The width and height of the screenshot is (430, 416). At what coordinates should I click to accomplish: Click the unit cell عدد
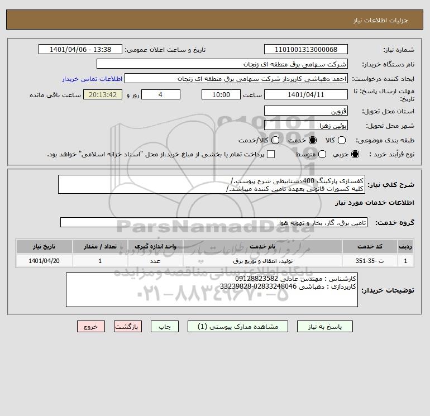(155, 261)
